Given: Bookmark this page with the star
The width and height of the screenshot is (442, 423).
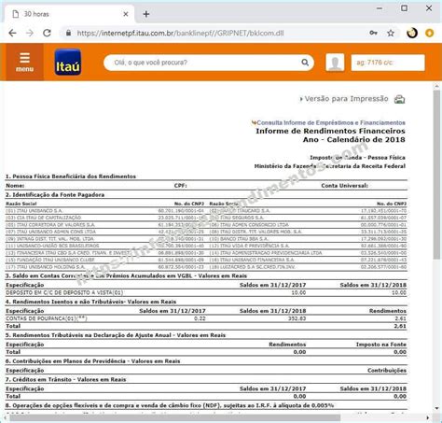Looking at the screenshot, I should [x=391, y=33].
